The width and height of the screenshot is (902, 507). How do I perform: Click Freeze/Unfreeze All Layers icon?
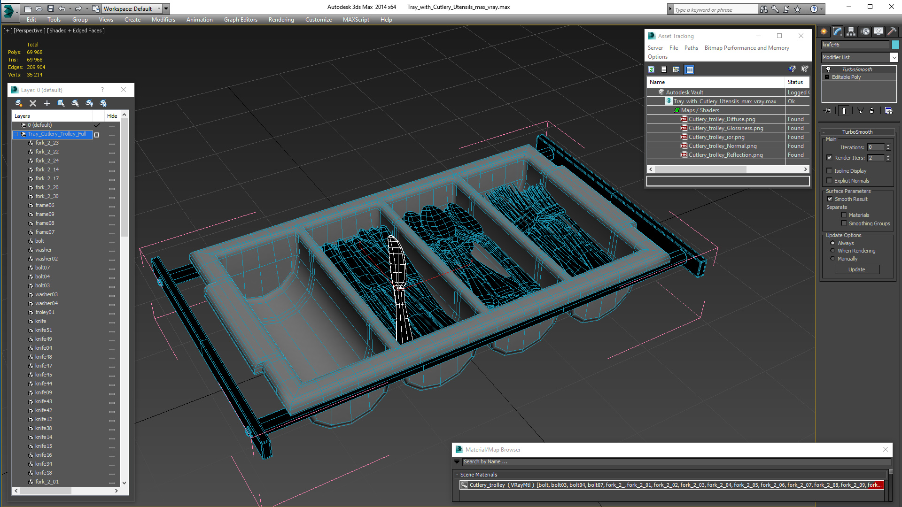pyautogui.click(x=103, y=103)
